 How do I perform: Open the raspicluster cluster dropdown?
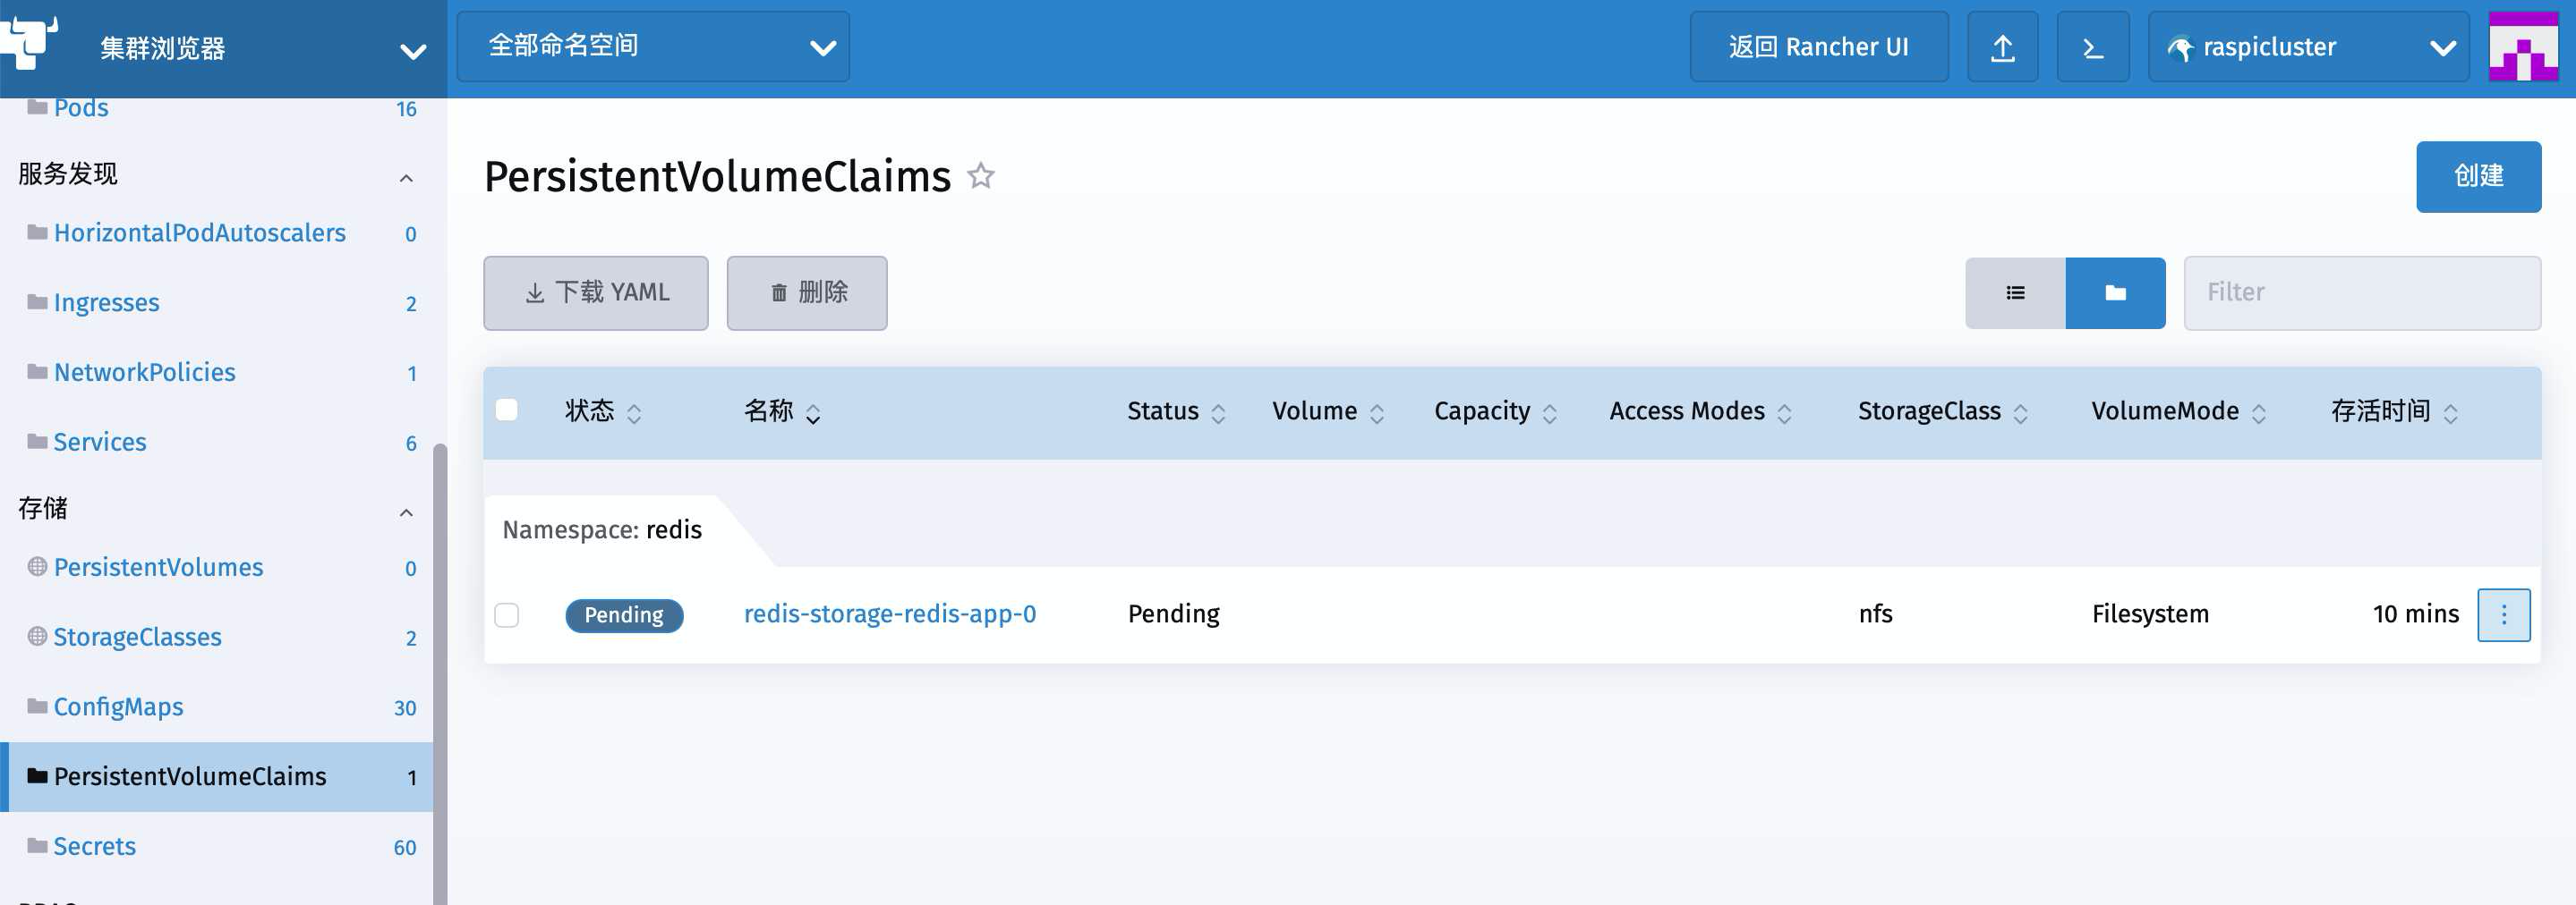2308,47
